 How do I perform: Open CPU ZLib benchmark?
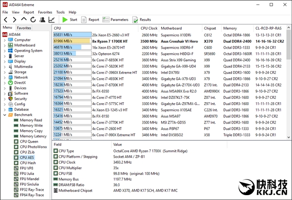(x=24, y=152)
